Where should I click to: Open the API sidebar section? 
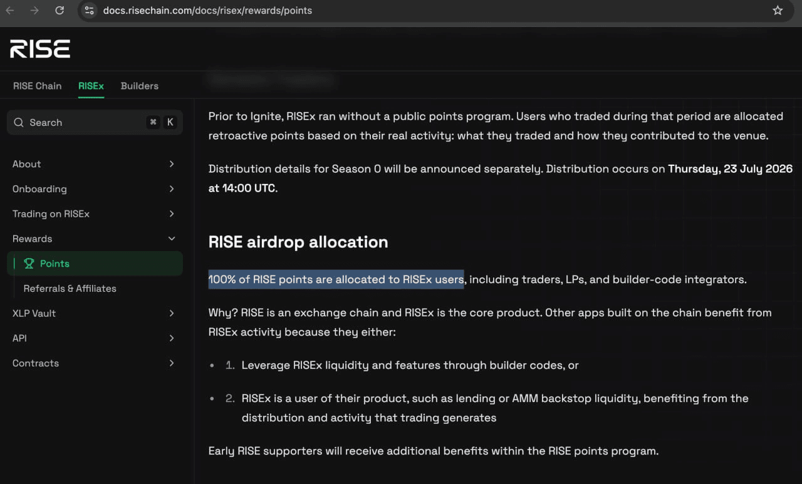[95, 338]
